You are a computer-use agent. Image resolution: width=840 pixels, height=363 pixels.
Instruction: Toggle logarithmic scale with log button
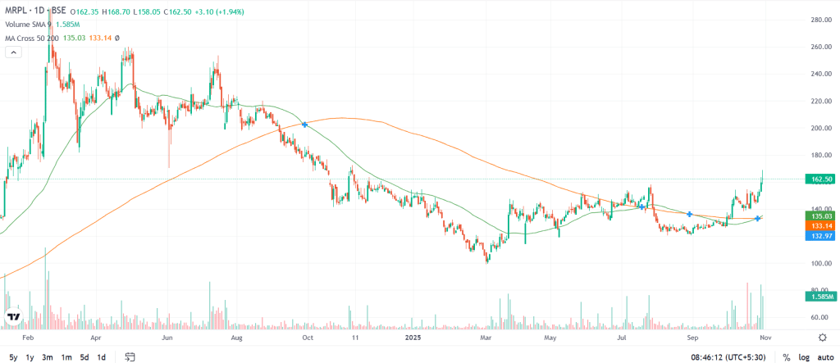coord(804,357)
